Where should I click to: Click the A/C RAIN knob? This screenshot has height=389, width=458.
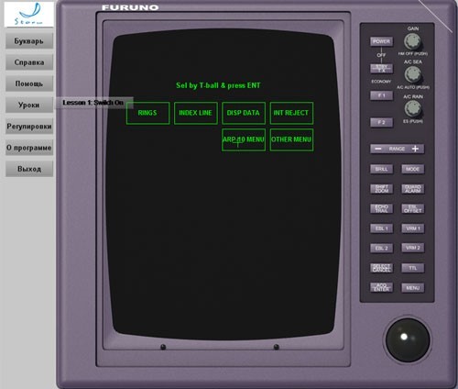pyautogui.click(x=413, y=108)
